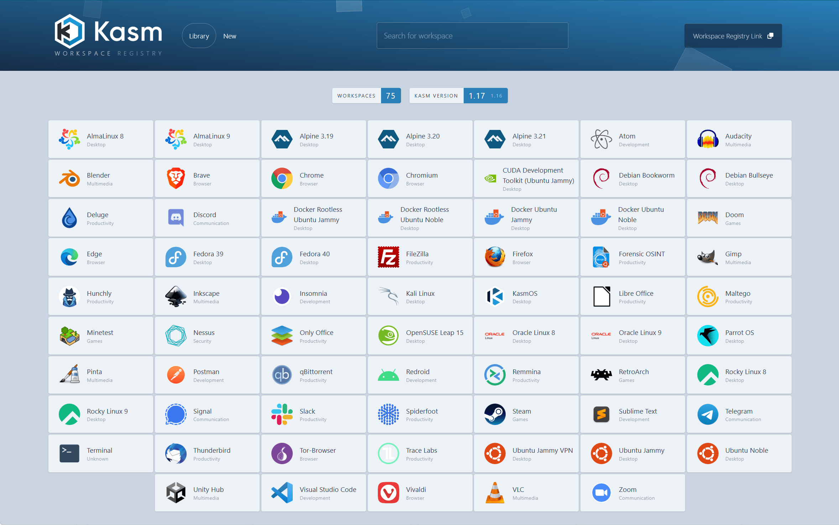The image size is (839, 525).
Task: Click the Blender workspace icon
Action: click(x=69, y=179)
